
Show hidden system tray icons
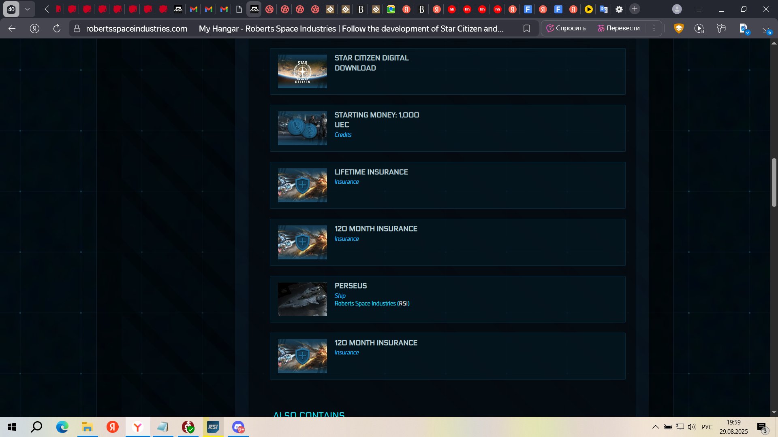click(x=655, y=427)
